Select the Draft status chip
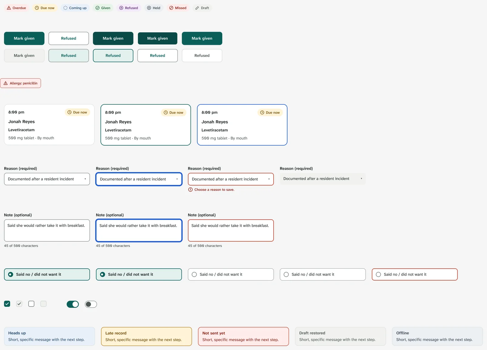Image resolution: width=487 pixels, height=350 pixels. click(x=202, y=8)
